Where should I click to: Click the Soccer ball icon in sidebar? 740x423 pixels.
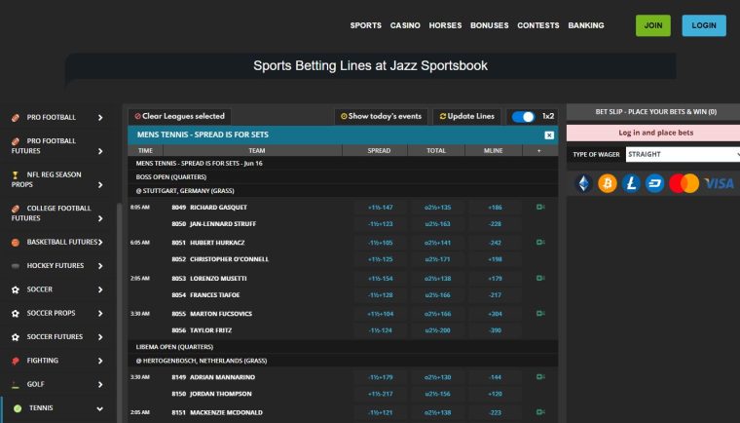pos(16,289)
